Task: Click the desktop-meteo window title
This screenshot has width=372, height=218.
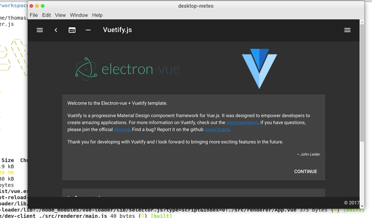Action: point(196,6)
